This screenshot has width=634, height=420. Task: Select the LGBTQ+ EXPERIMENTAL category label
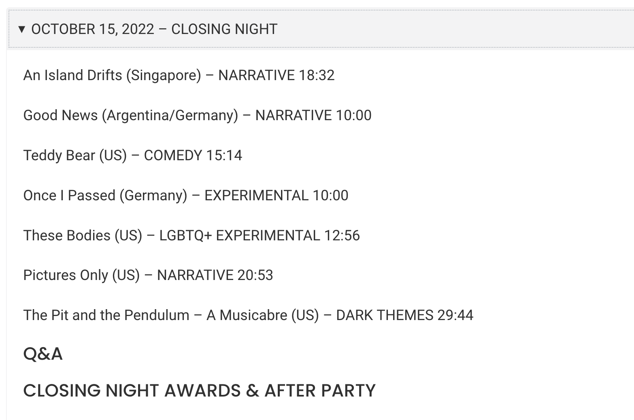click(x=239, y=235)
